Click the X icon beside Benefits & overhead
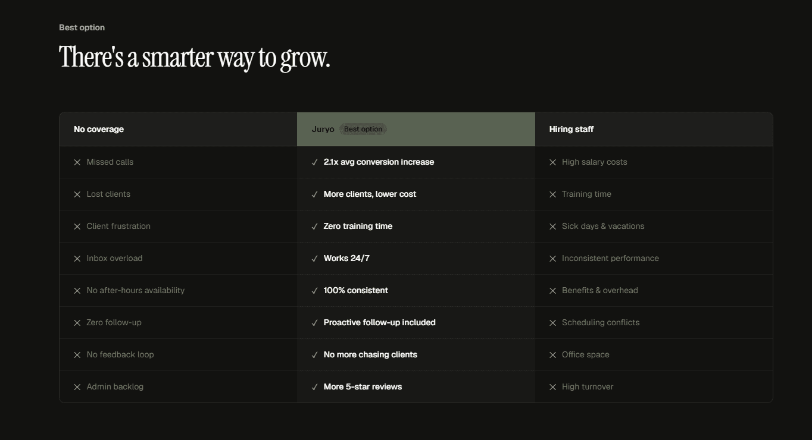This screenshot has width=812, height=440. coord(552,291)
